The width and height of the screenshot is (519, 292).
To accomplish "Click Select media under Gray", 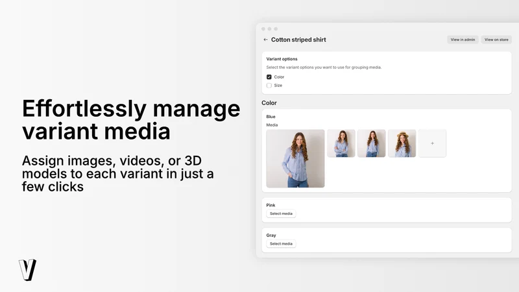I will pos(281,244).
